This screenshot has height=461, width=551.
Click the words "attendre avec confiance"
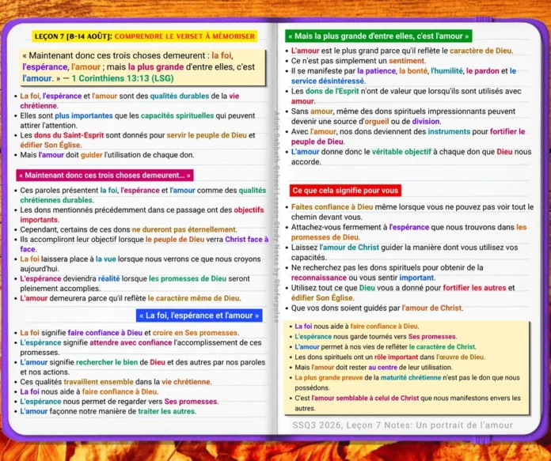click(x=131, y=342)
